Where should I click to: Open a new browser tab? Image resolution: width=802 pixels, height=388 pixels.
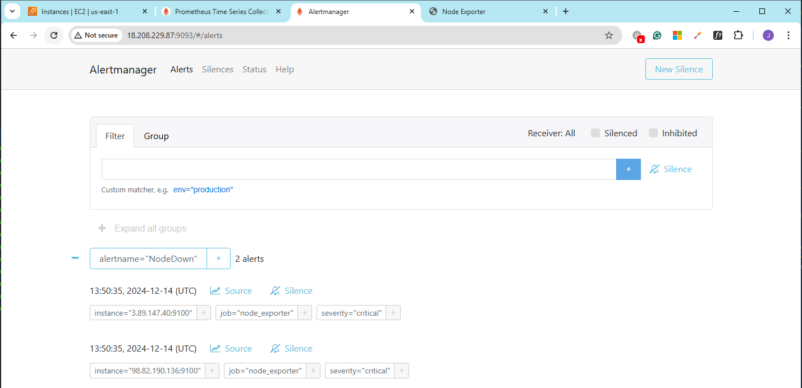(565, 11)
